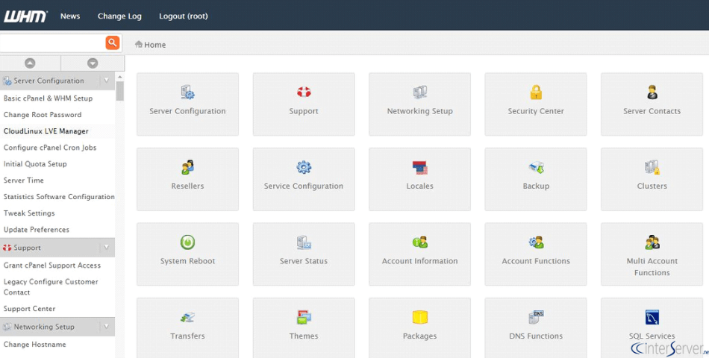
Task: Click the orange search magnifier button
Action: (x=113, y=43)
